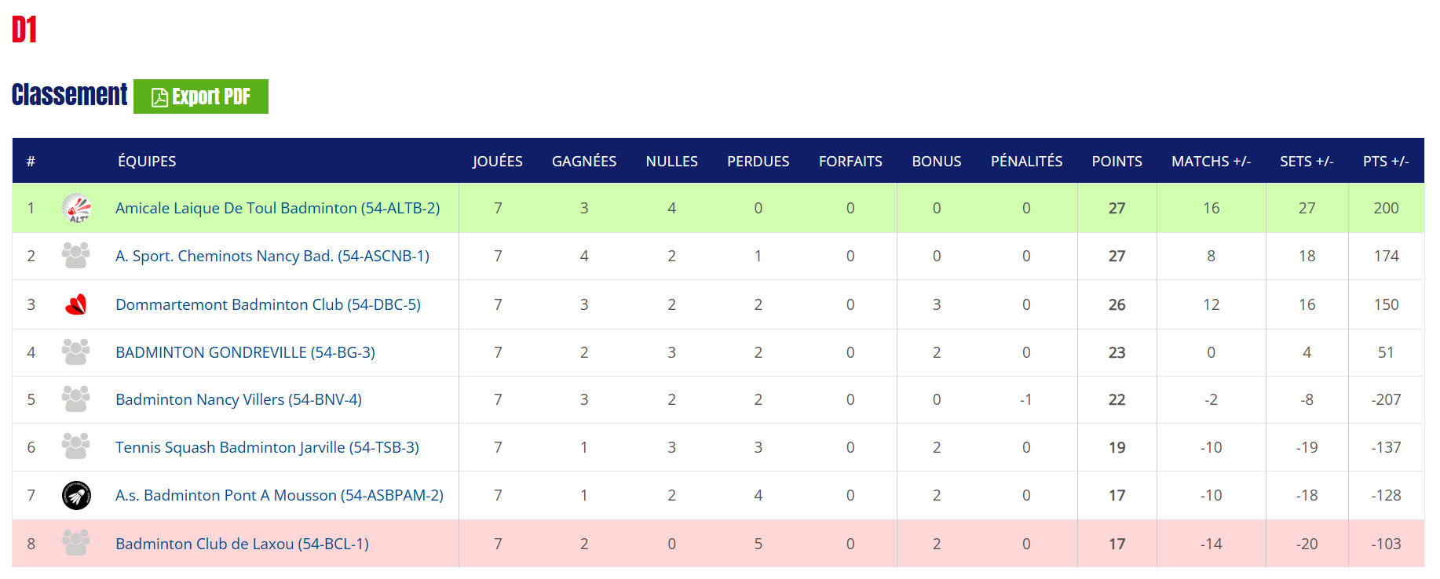Click the A. Sport. Cheminots Nancy placeholder team icon
The height and width of the screenshot is (579, 1440).
click(76, 256)
